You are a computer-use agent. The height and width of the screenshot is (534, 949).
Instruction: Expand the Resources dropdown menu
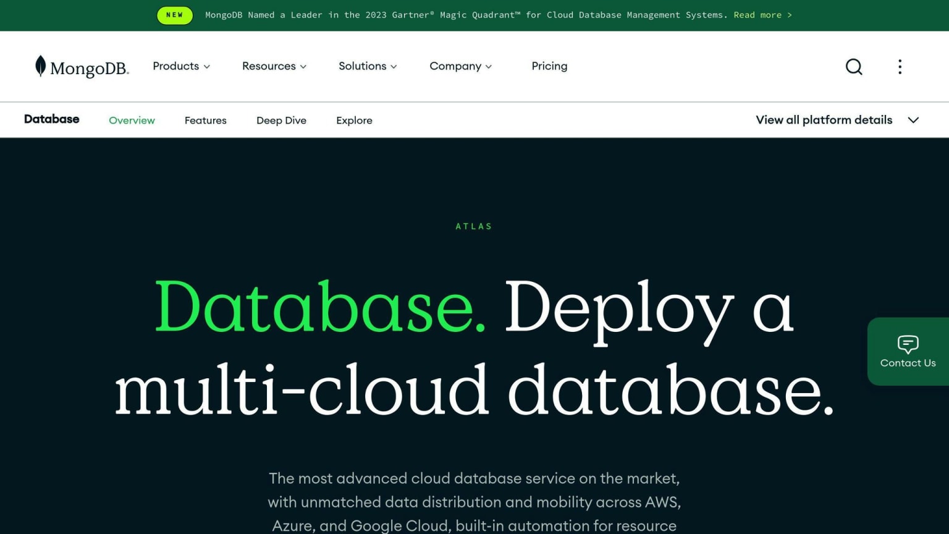(274, 66)
